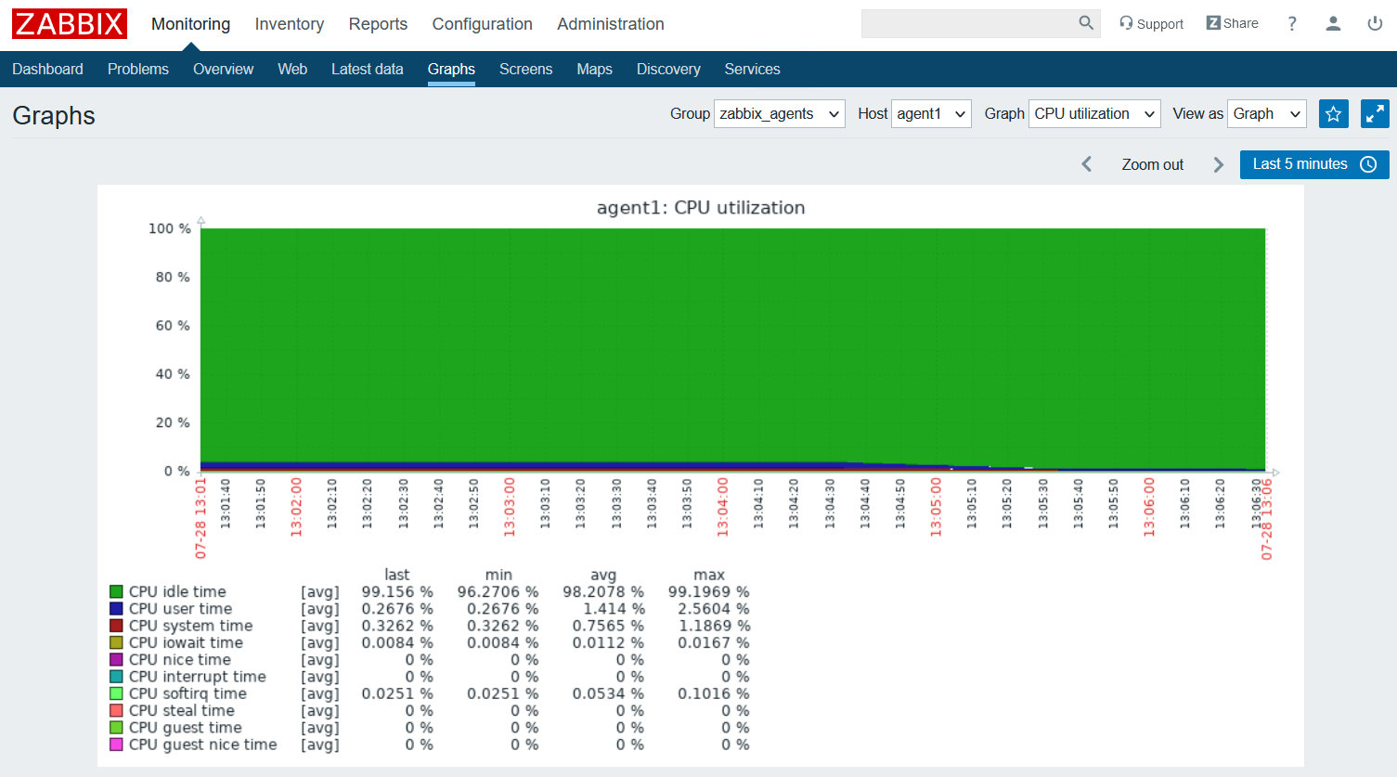Switch to the Latest data tab
This screenshot has height=777, width=1397.
(368, 69)
